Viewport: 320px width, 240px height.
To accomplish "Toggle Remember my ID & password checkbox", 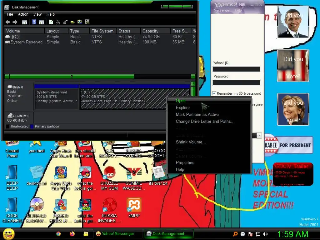I will (x=214, y=93).
